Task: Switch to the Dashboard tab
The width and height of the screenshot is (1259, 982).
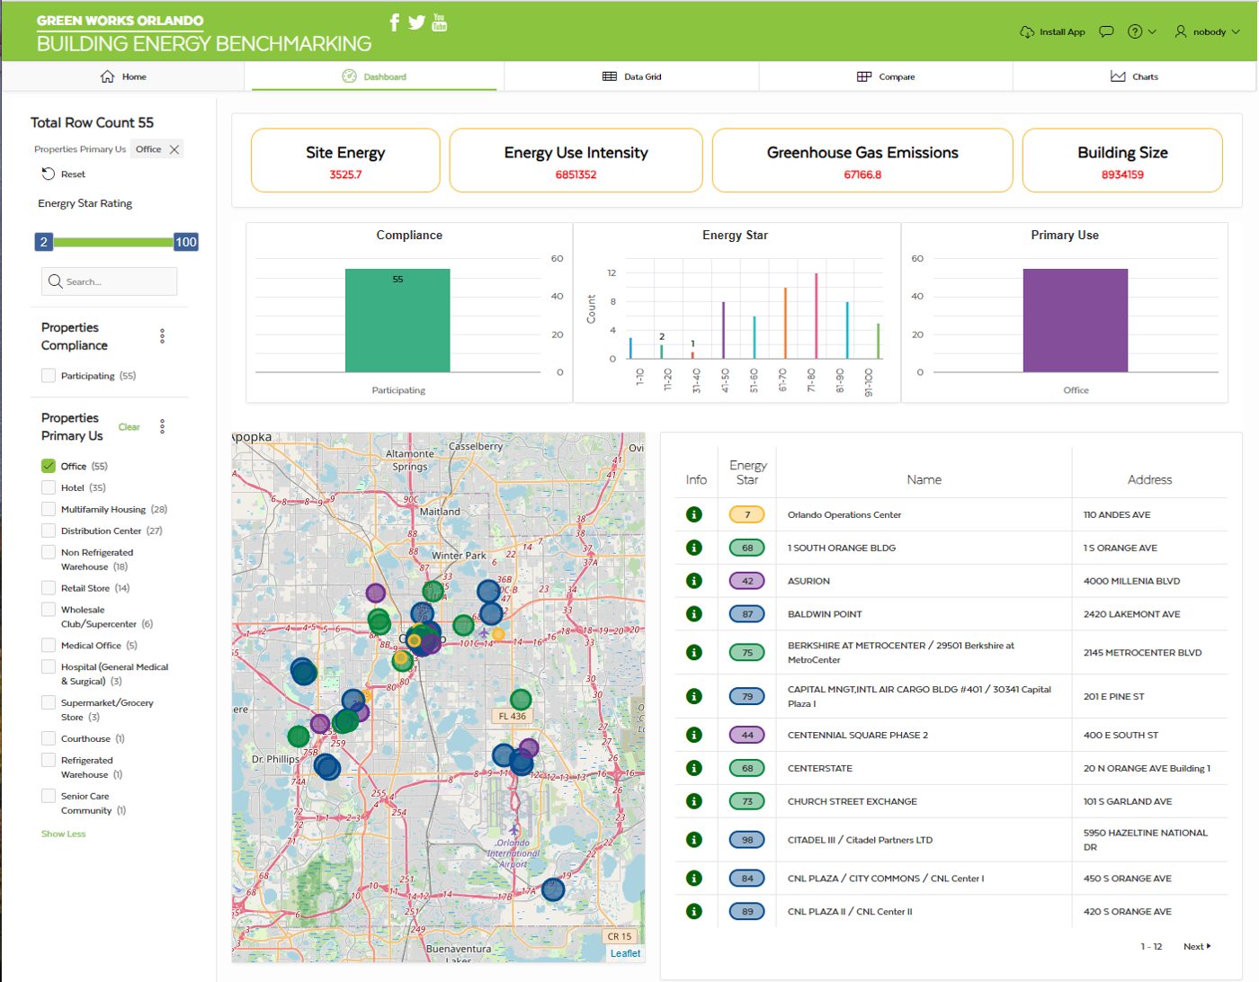Action: pyautogui.click(x=374, y=76)
